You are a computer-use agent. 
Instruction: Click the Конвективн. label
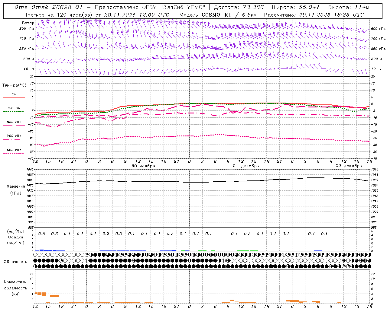pos(16,282)
